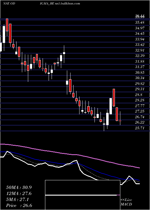The image size is (150, 210).
Task: Click the 32.91 price axis label
Action: click(139, 50)
